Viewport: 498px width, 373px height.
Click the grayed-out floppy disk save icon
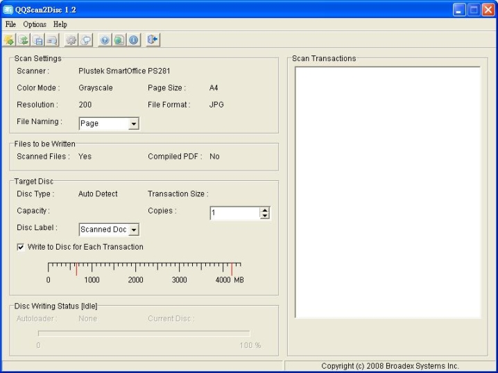point(38,40)
